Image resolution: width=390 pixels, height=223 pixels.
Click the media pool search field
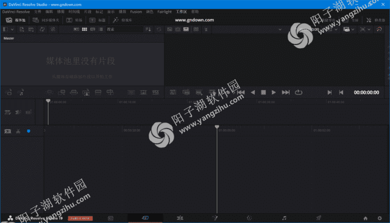point(124,29)
